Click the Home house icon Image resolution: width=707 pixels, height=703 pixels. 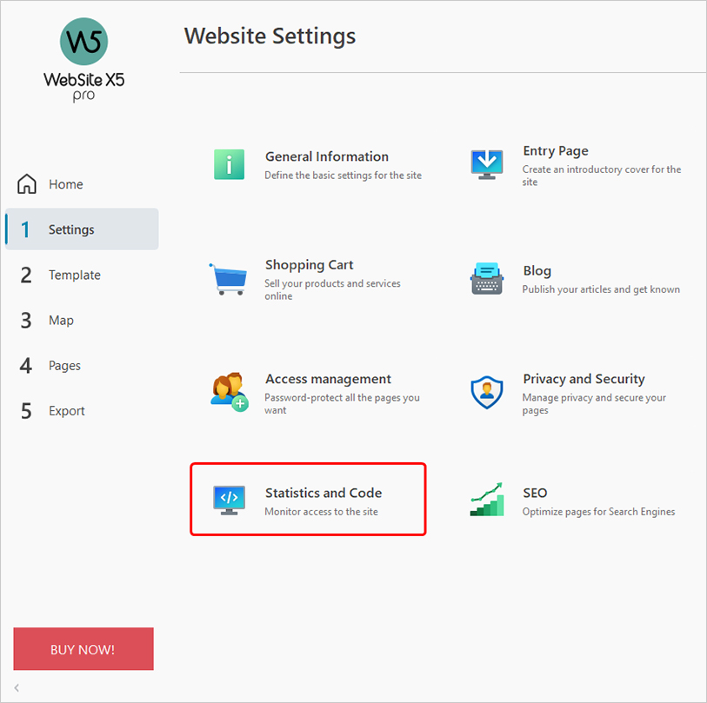(x=28, y=184)
